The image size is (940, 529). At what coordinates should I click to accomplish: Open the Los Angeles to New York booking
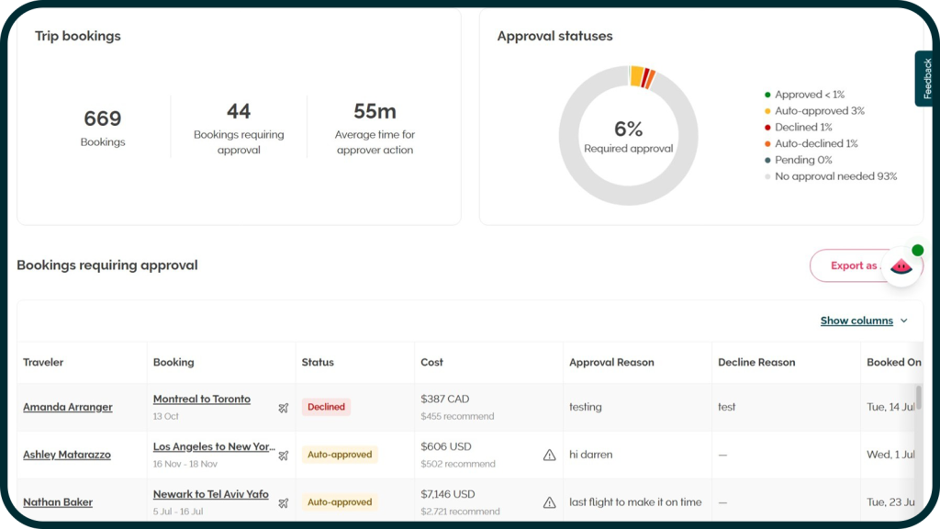click(214, 446)
